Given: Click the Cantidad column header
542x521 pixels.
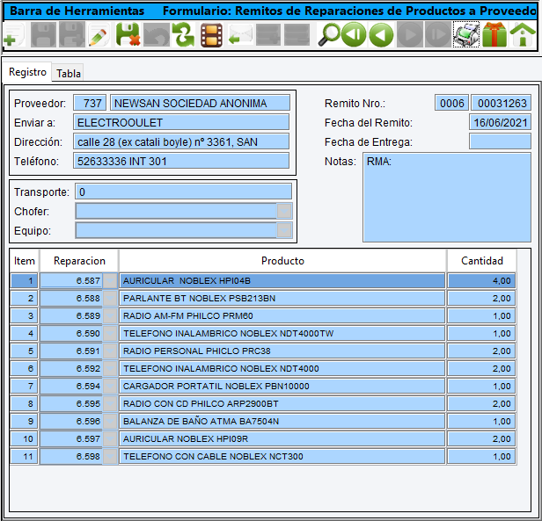Looking at the screenshot, I should [x=482, y=261].
